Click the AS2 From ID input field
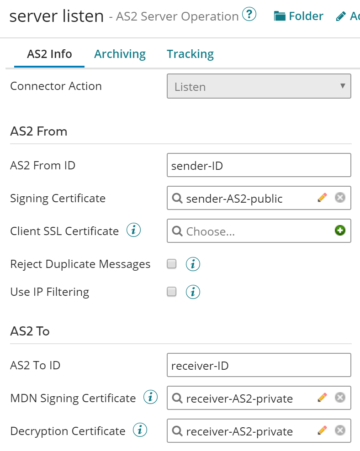This screenshot has width=360, height=451. 259,165
